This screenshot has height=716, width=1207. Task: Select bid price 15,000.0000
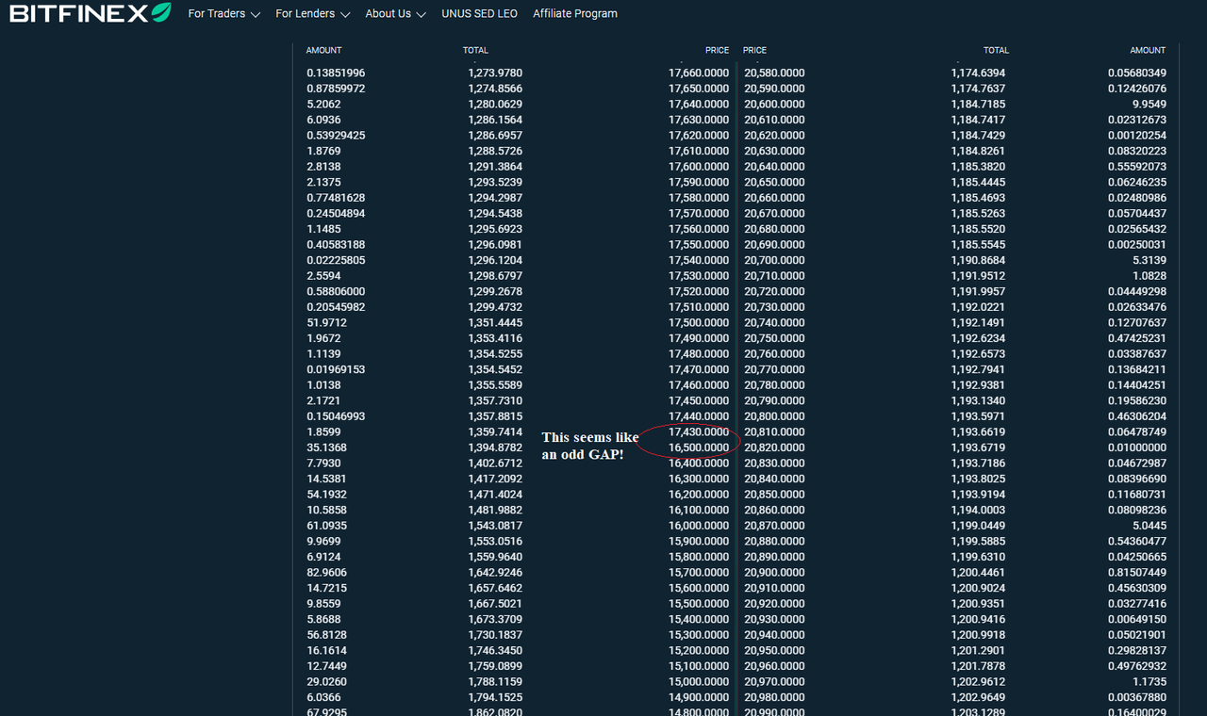click(x=699, y=682)
